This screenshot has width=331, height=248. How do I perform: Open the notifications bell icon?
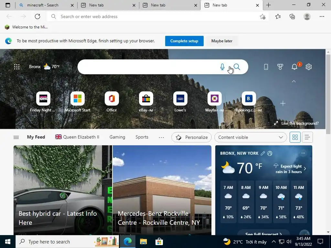point(294,67)
